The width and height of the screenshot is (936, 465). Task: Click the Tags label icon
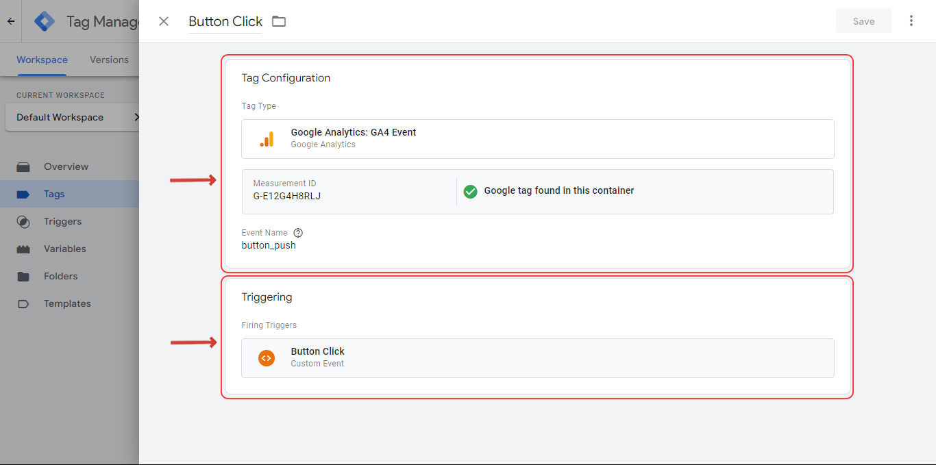click(23, 194)
